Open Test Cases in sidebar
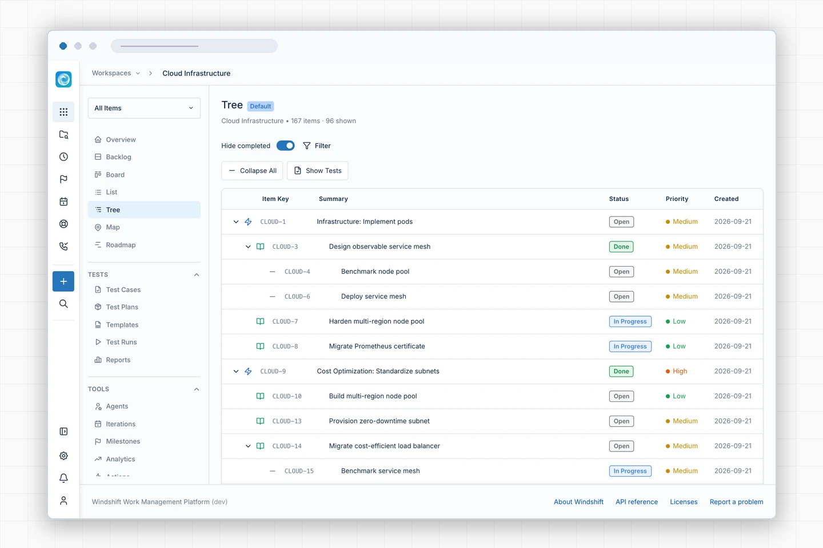Viewport: 823px width, 548px height. 144,290
